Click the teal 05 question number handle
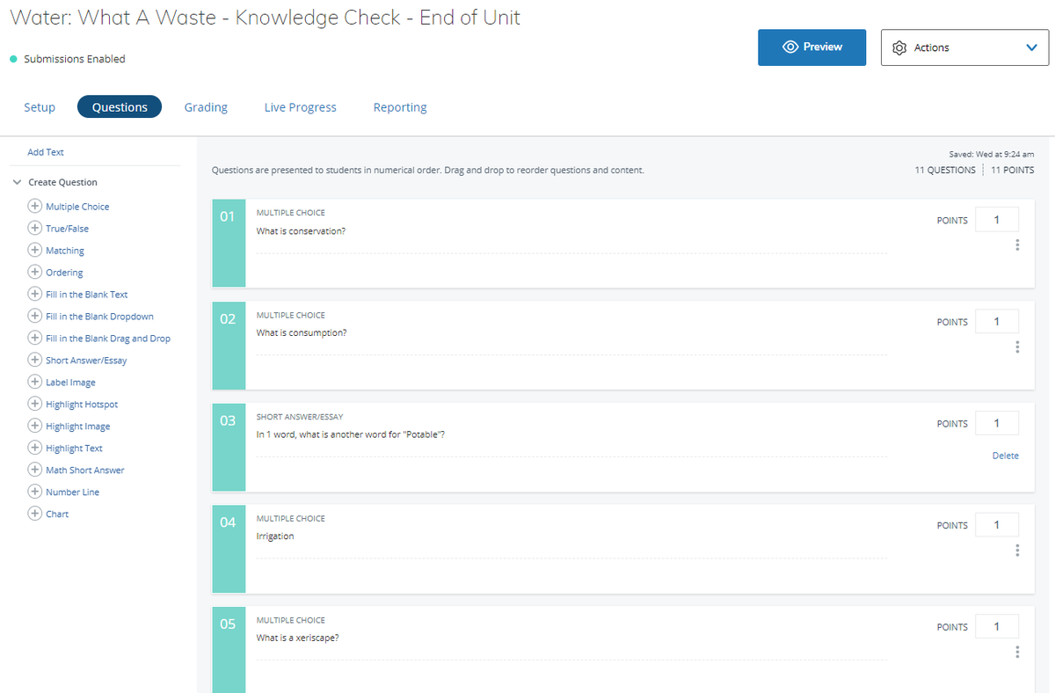The width and height of the screenshot is (1055, 693). (229, 649)
